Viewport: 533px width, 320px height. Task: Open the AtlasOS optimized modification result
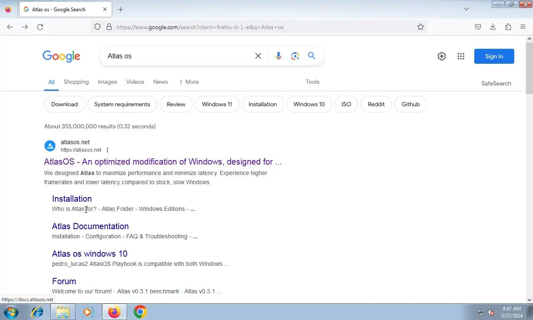coord(163,162)
